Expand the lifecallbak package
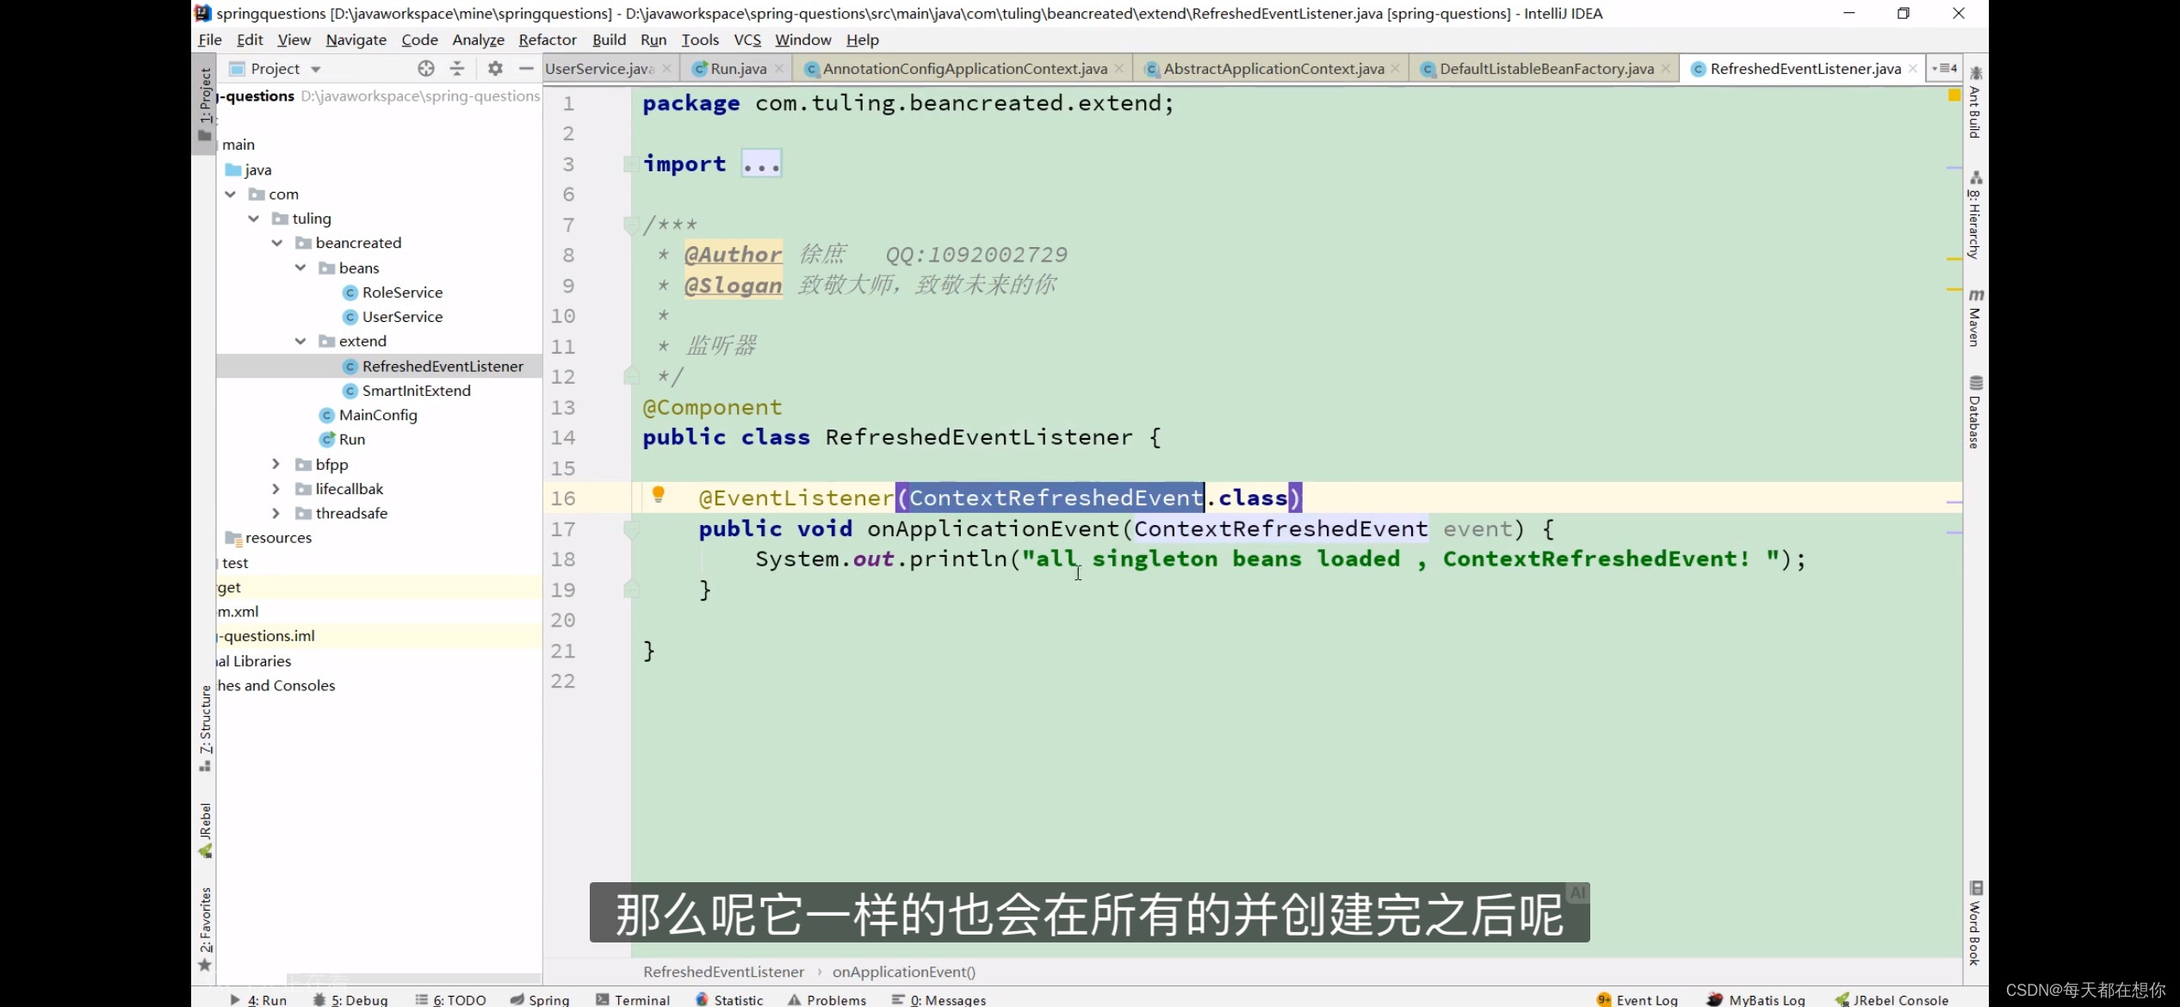Screen dimensions: 2180x1007 276,489
